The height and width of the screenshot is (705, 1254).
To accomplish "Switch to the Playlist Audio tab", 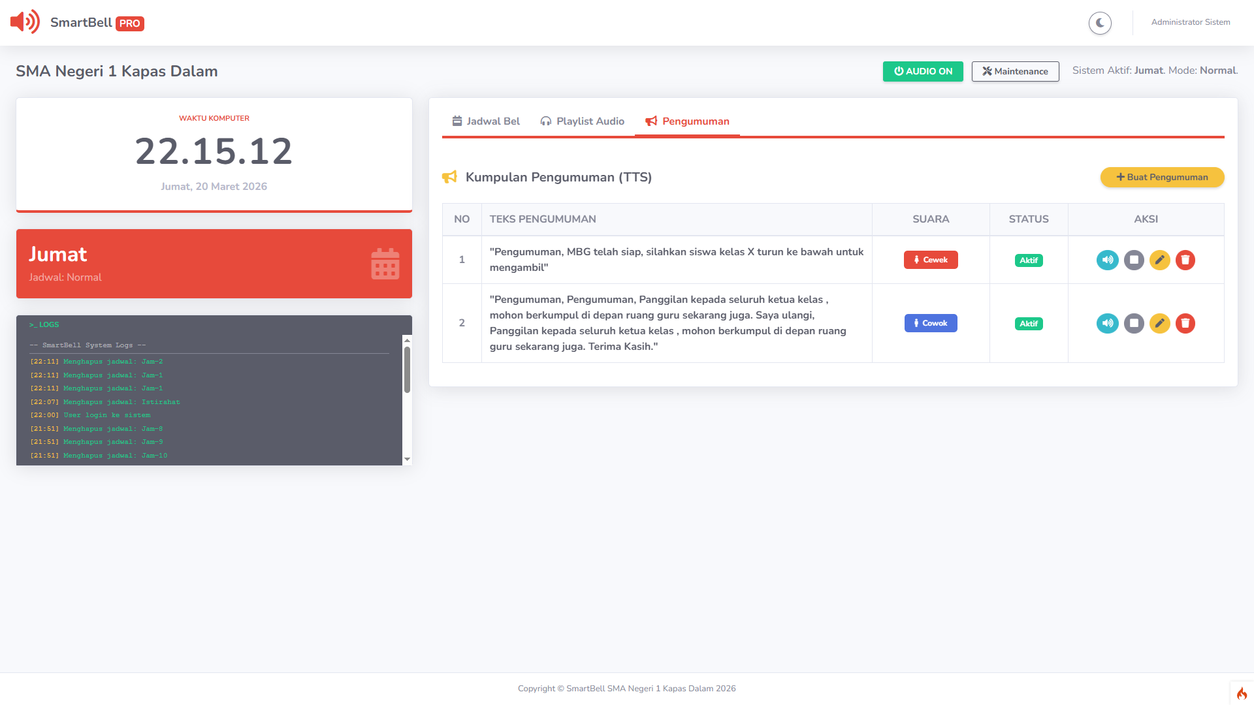I will point(582,121).
